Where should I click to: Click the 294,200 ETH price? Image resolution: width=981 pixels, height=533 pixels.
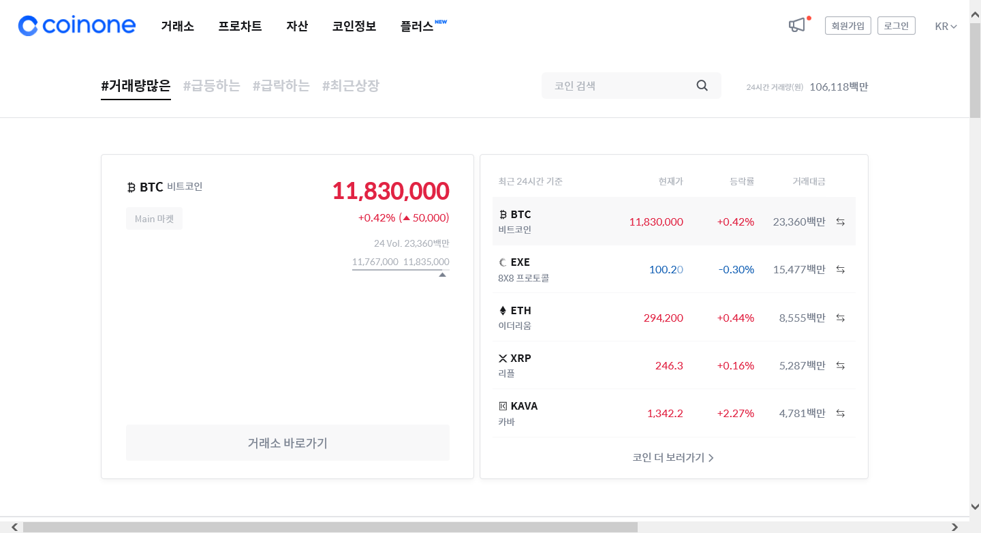pos(664,318)
